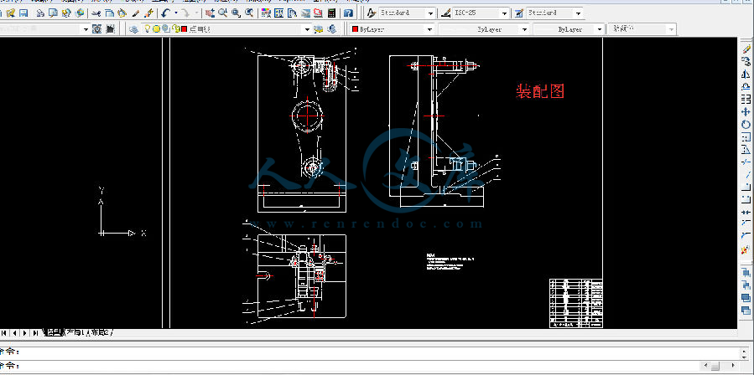This screenshot has height=375, width=754.
Task: Select the Trim tool in Modify toolbar
Action: [x=746, y=162]
